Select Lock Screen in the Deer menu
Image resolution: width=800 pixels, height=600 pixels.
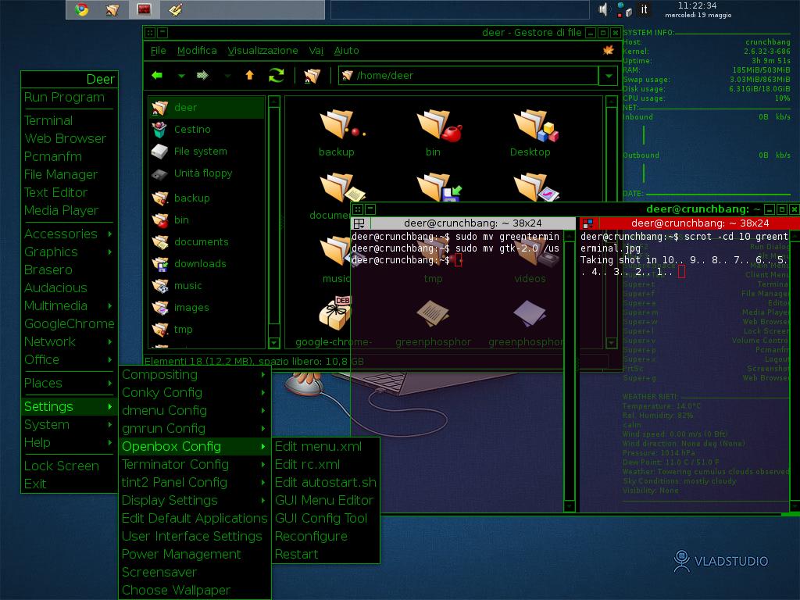point(69,466)
